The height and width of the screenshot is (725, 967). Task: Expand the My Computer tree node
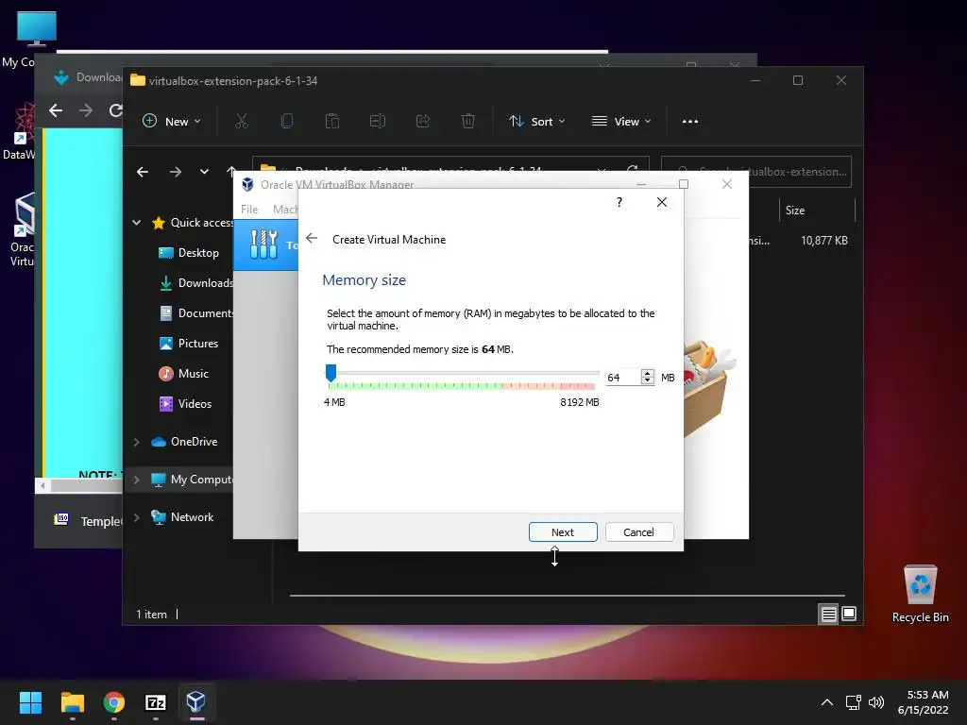pos(136,479)
